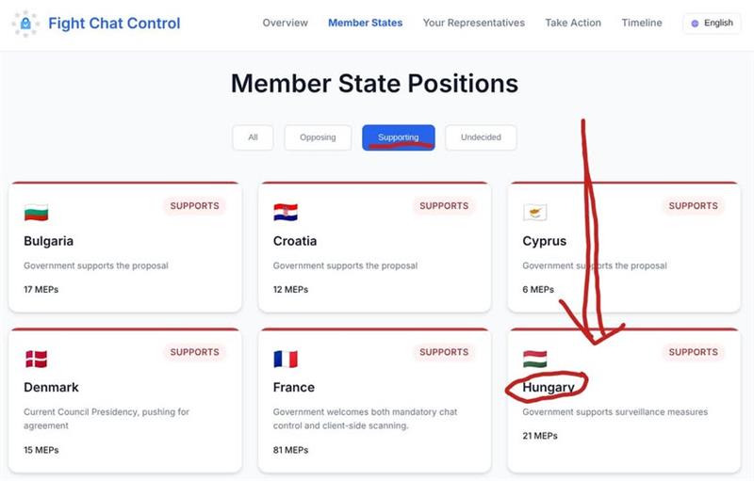754x481 pixels.
Task: Filter by Opposing states
Action: click(x=318, y=137)
